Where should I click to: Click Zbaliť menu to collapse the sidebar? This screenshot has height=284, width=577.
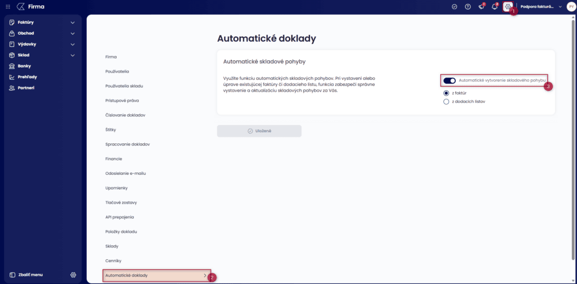point(26,274)
